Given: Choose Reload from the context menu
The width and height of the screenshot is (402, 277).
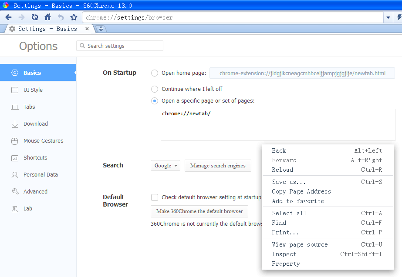Looking at the screenshot, I should point(328,170).
